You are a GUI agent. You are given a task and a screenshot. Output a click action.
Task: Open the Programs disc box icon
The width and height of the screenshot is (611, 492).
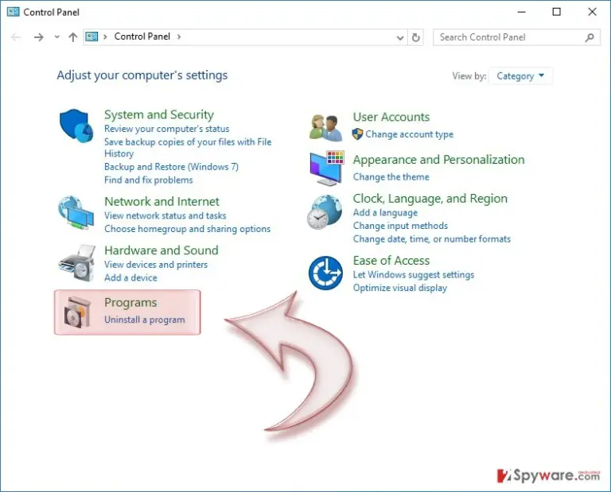coord(77,312)
